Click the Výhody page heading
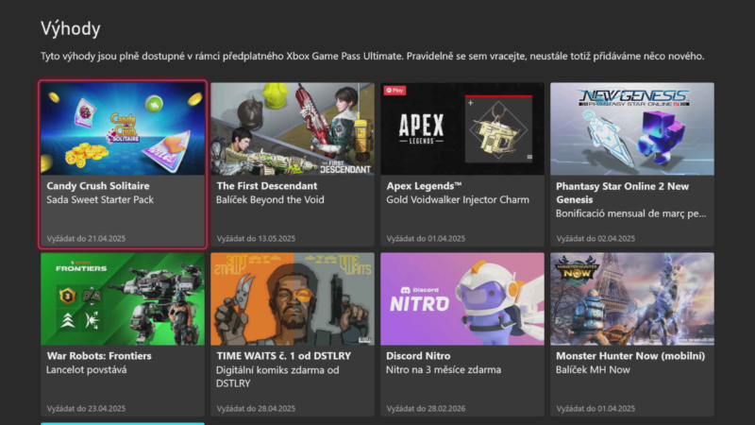Image resolution: width=755 pixels, height=425 pixels. point(71,29)
